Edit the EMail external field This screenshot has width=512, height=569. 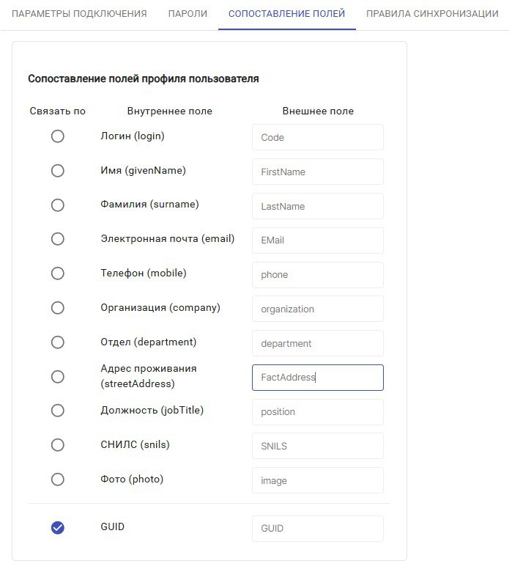point(318,241)
